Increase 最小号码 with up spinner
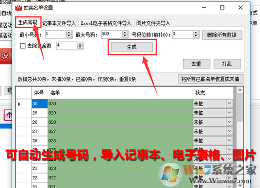Screen dimensions: 260x188 pos(69,32)
